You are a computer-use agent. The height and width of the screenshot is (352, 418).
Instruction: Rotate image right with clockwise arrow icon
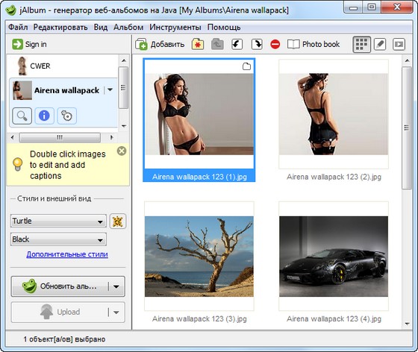click(257, 44)
